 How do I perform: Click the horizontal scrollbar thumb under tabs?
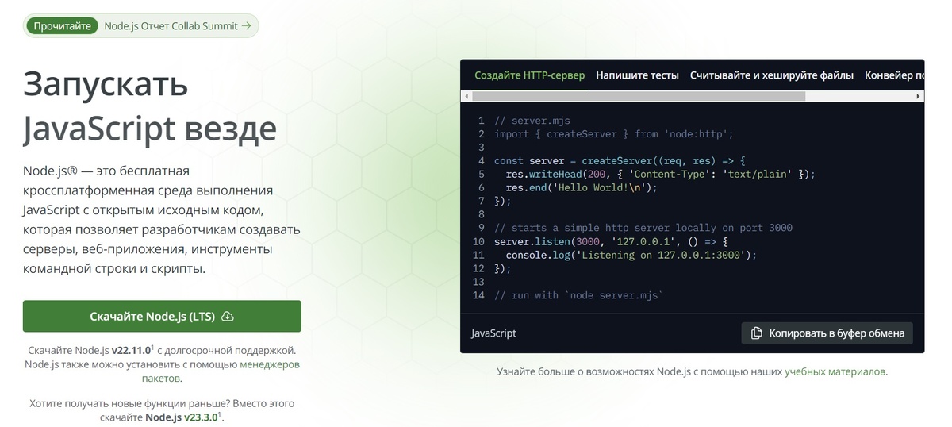pyautogui.click(x=639, y=96)
